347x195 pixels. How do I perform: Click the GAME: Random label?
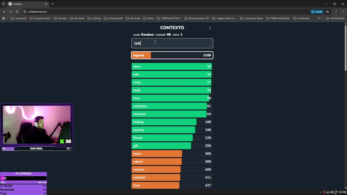point(143,35)
